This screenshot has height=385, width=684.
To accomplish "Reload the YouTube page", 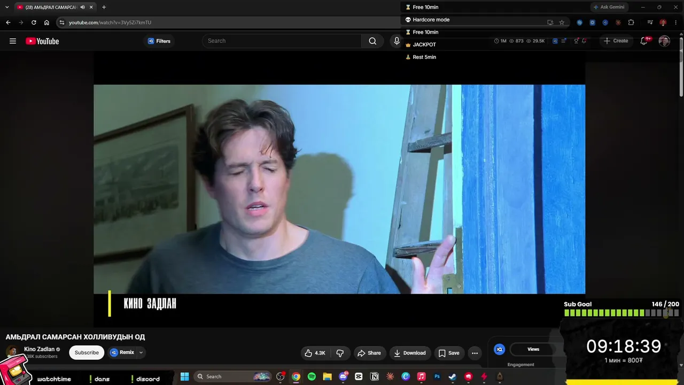I will click(x=34, y=22).
